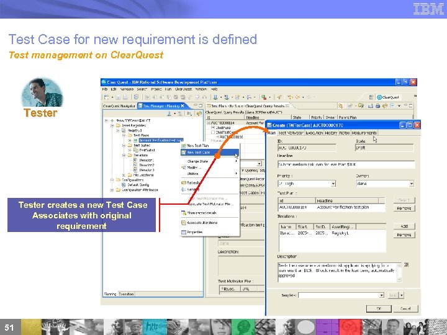The image size is (447, 335).
Task: Minimize the Test Manager view panel
Action: pos(196,105)
